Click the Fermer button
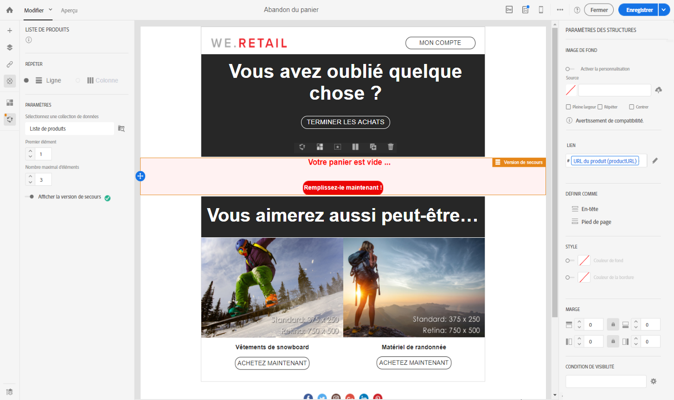674x400 pixels. pos(599,10)
